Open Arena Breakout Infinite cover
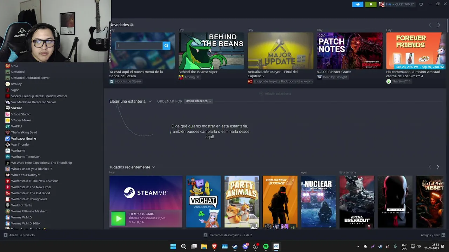The image size is (449, 252). [357, 202]
